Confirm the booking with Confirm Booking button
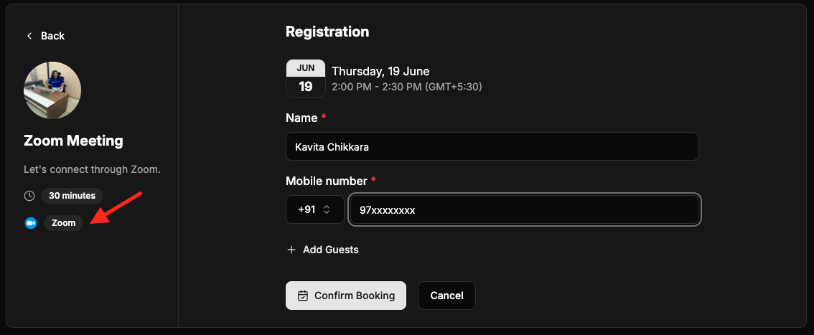Image resolution: width=814 pixels, height=335 pixels. point(346,296)
